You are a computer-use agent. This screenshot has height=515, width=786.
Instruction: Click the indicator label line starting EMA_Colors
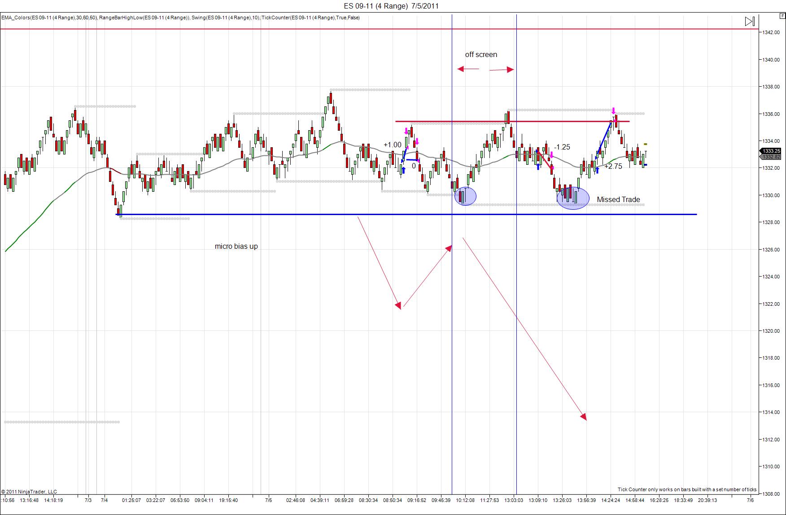coord(180,18)
